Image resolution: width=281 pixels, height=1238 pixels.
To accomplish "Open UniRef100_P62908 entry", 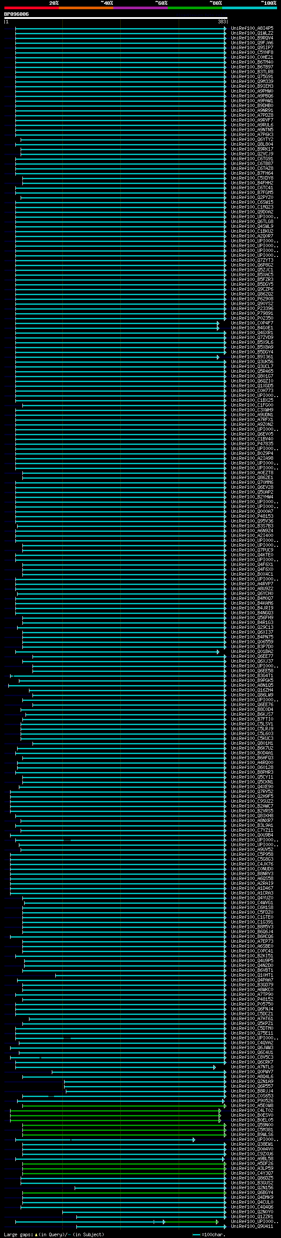I will (252, 299).
